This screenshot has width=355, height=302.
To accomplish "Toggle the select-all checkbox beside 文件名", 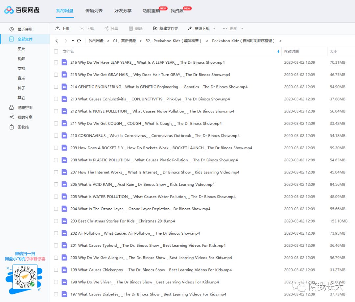I will pyautogui.click(x=56, y=51).
